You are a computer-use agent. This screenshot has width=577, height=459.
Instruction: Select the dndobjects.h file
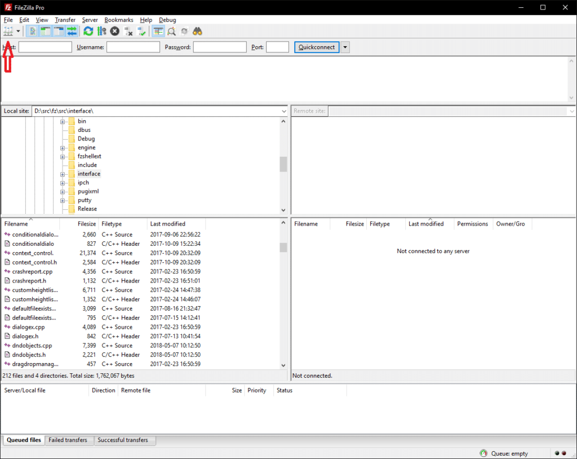point(29,355)
